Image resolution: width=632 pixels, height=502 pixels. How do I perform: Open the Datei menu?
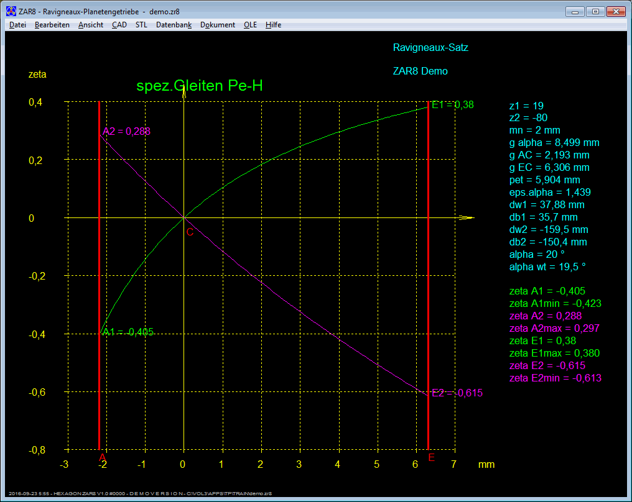coord(17,25)
